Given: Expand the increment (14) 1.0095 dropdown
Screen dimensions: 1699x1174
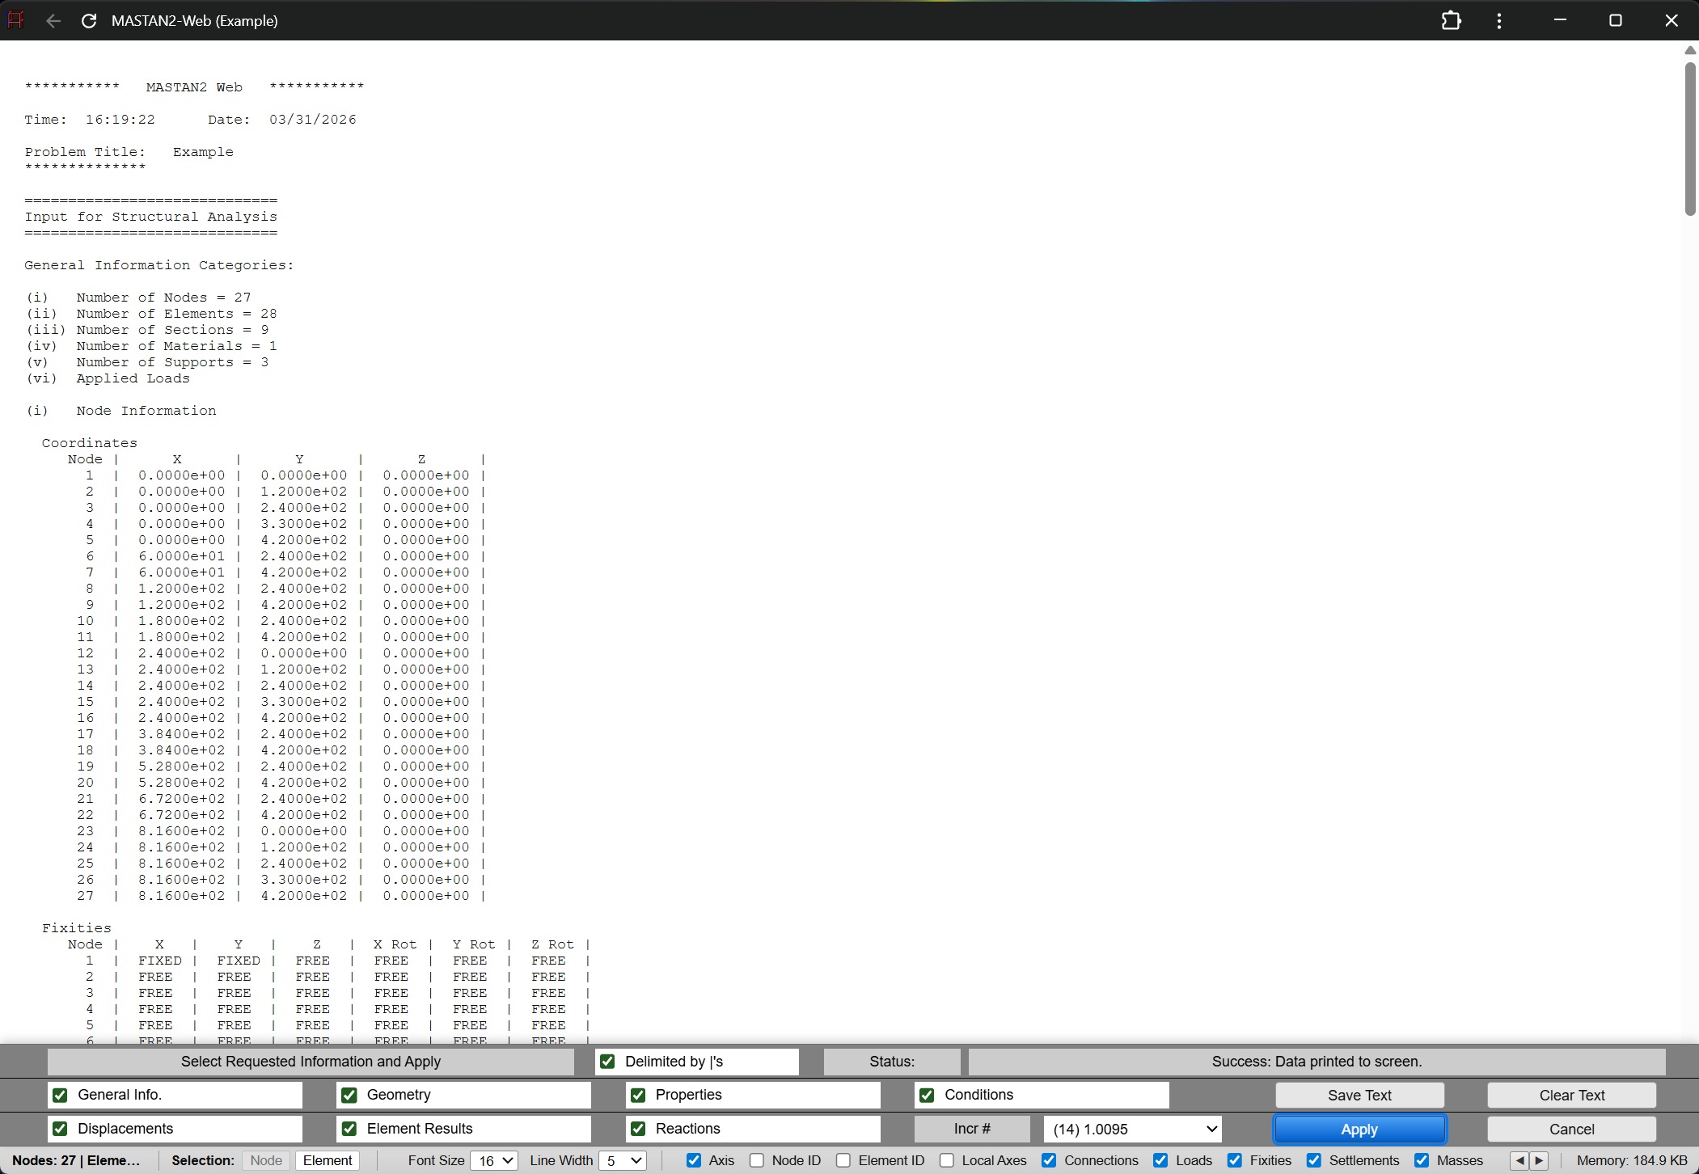Looking at the screenshot, I should click(1131, 1129).
